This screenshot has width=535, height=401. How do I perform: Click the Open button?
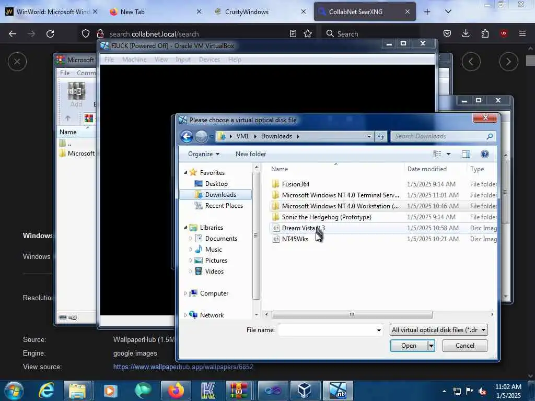(409, 346)
